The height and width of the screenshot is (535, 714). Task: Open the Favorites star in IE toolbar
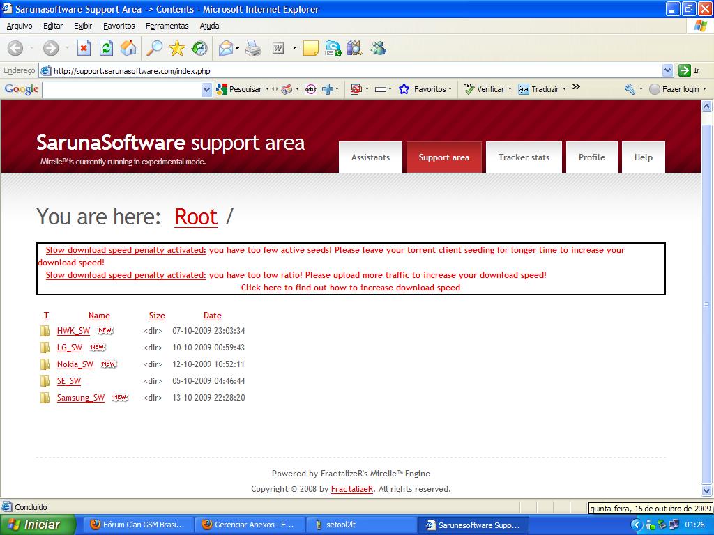176,48
